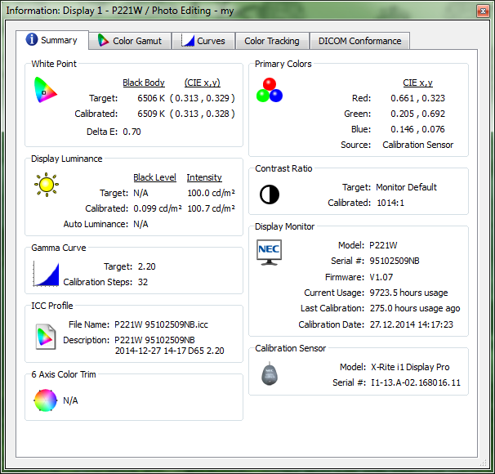
Task: Click the 6 Axis Color Trim wheel icon
Action: point(46,400)
